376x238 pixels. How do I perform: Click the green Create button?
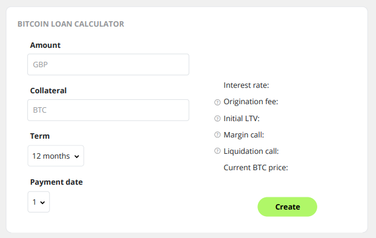click(287, 207)
